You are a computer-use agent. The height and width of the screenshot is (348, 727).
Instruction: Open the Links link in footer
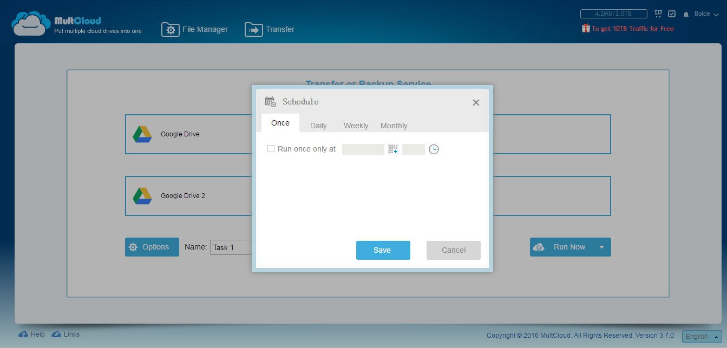(x=66, y=334)
